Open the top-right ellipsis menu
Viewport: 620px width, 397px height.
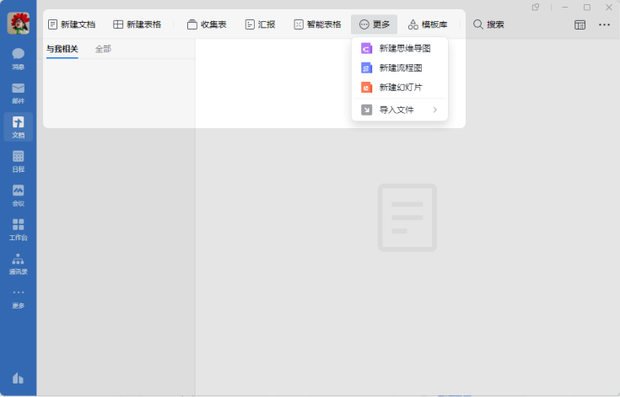[x=604, y=25]
